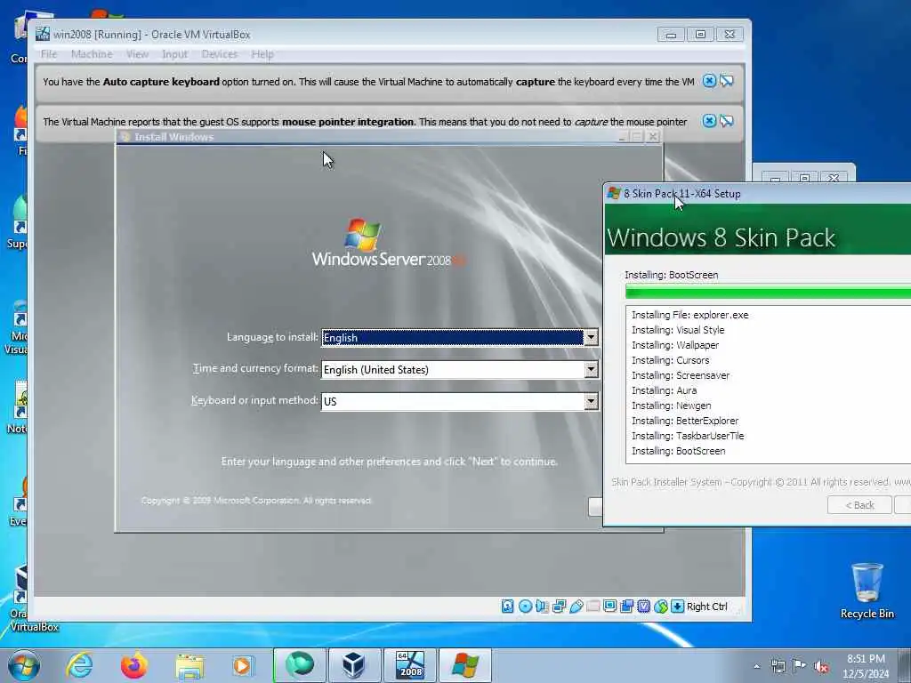The image size is (911, 683).
Task: Click the hard disk activity icon in VirtualBox status bar
Action: (508, 607)
